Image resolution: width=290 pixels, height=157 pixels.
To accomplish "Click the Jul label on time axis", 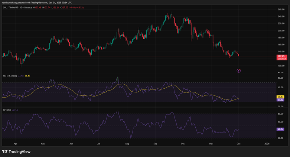I will [x=99, y=143].
